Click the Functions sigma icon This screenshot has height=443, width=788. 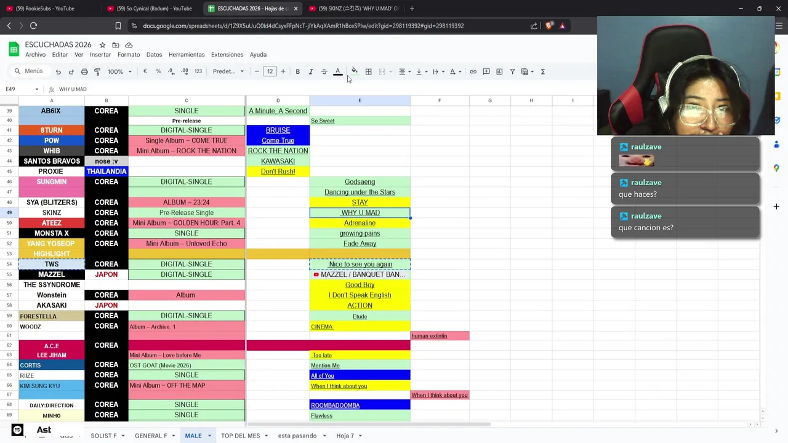tap(543, 71)
